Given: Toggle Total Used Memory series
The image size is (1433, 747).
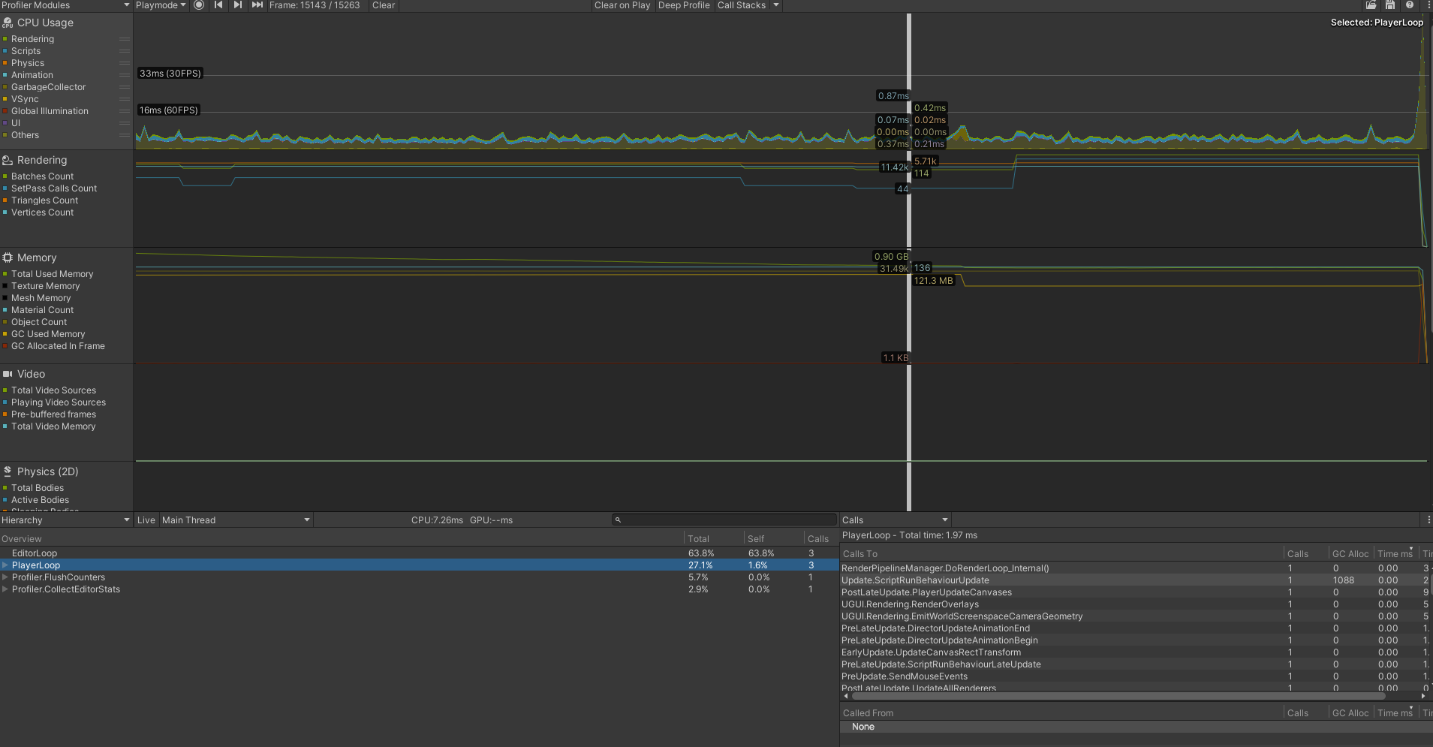Looking at the screenshot, I should 5,274.
